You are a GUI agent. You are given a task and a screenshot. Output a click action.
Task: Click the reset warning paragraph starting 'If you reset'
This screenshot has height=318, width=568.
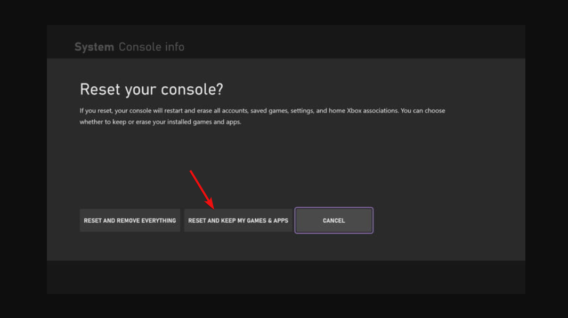262,116
